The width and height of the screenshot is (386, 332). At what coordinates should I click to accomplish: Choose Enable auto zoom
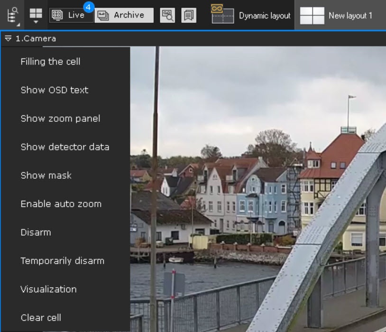(x=66, y=204)
